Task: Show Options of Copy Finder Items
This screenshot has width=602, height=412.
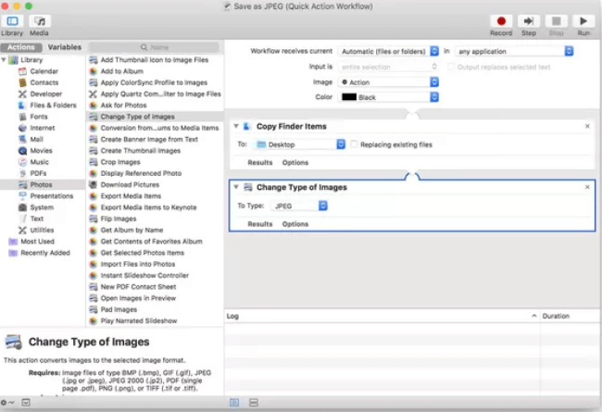Action: tap(295, 162)
